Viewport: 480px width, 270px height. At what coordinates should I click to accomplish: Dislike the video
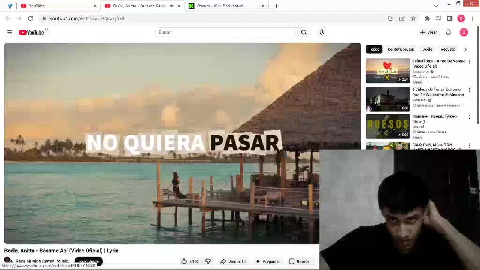point(208,261)
